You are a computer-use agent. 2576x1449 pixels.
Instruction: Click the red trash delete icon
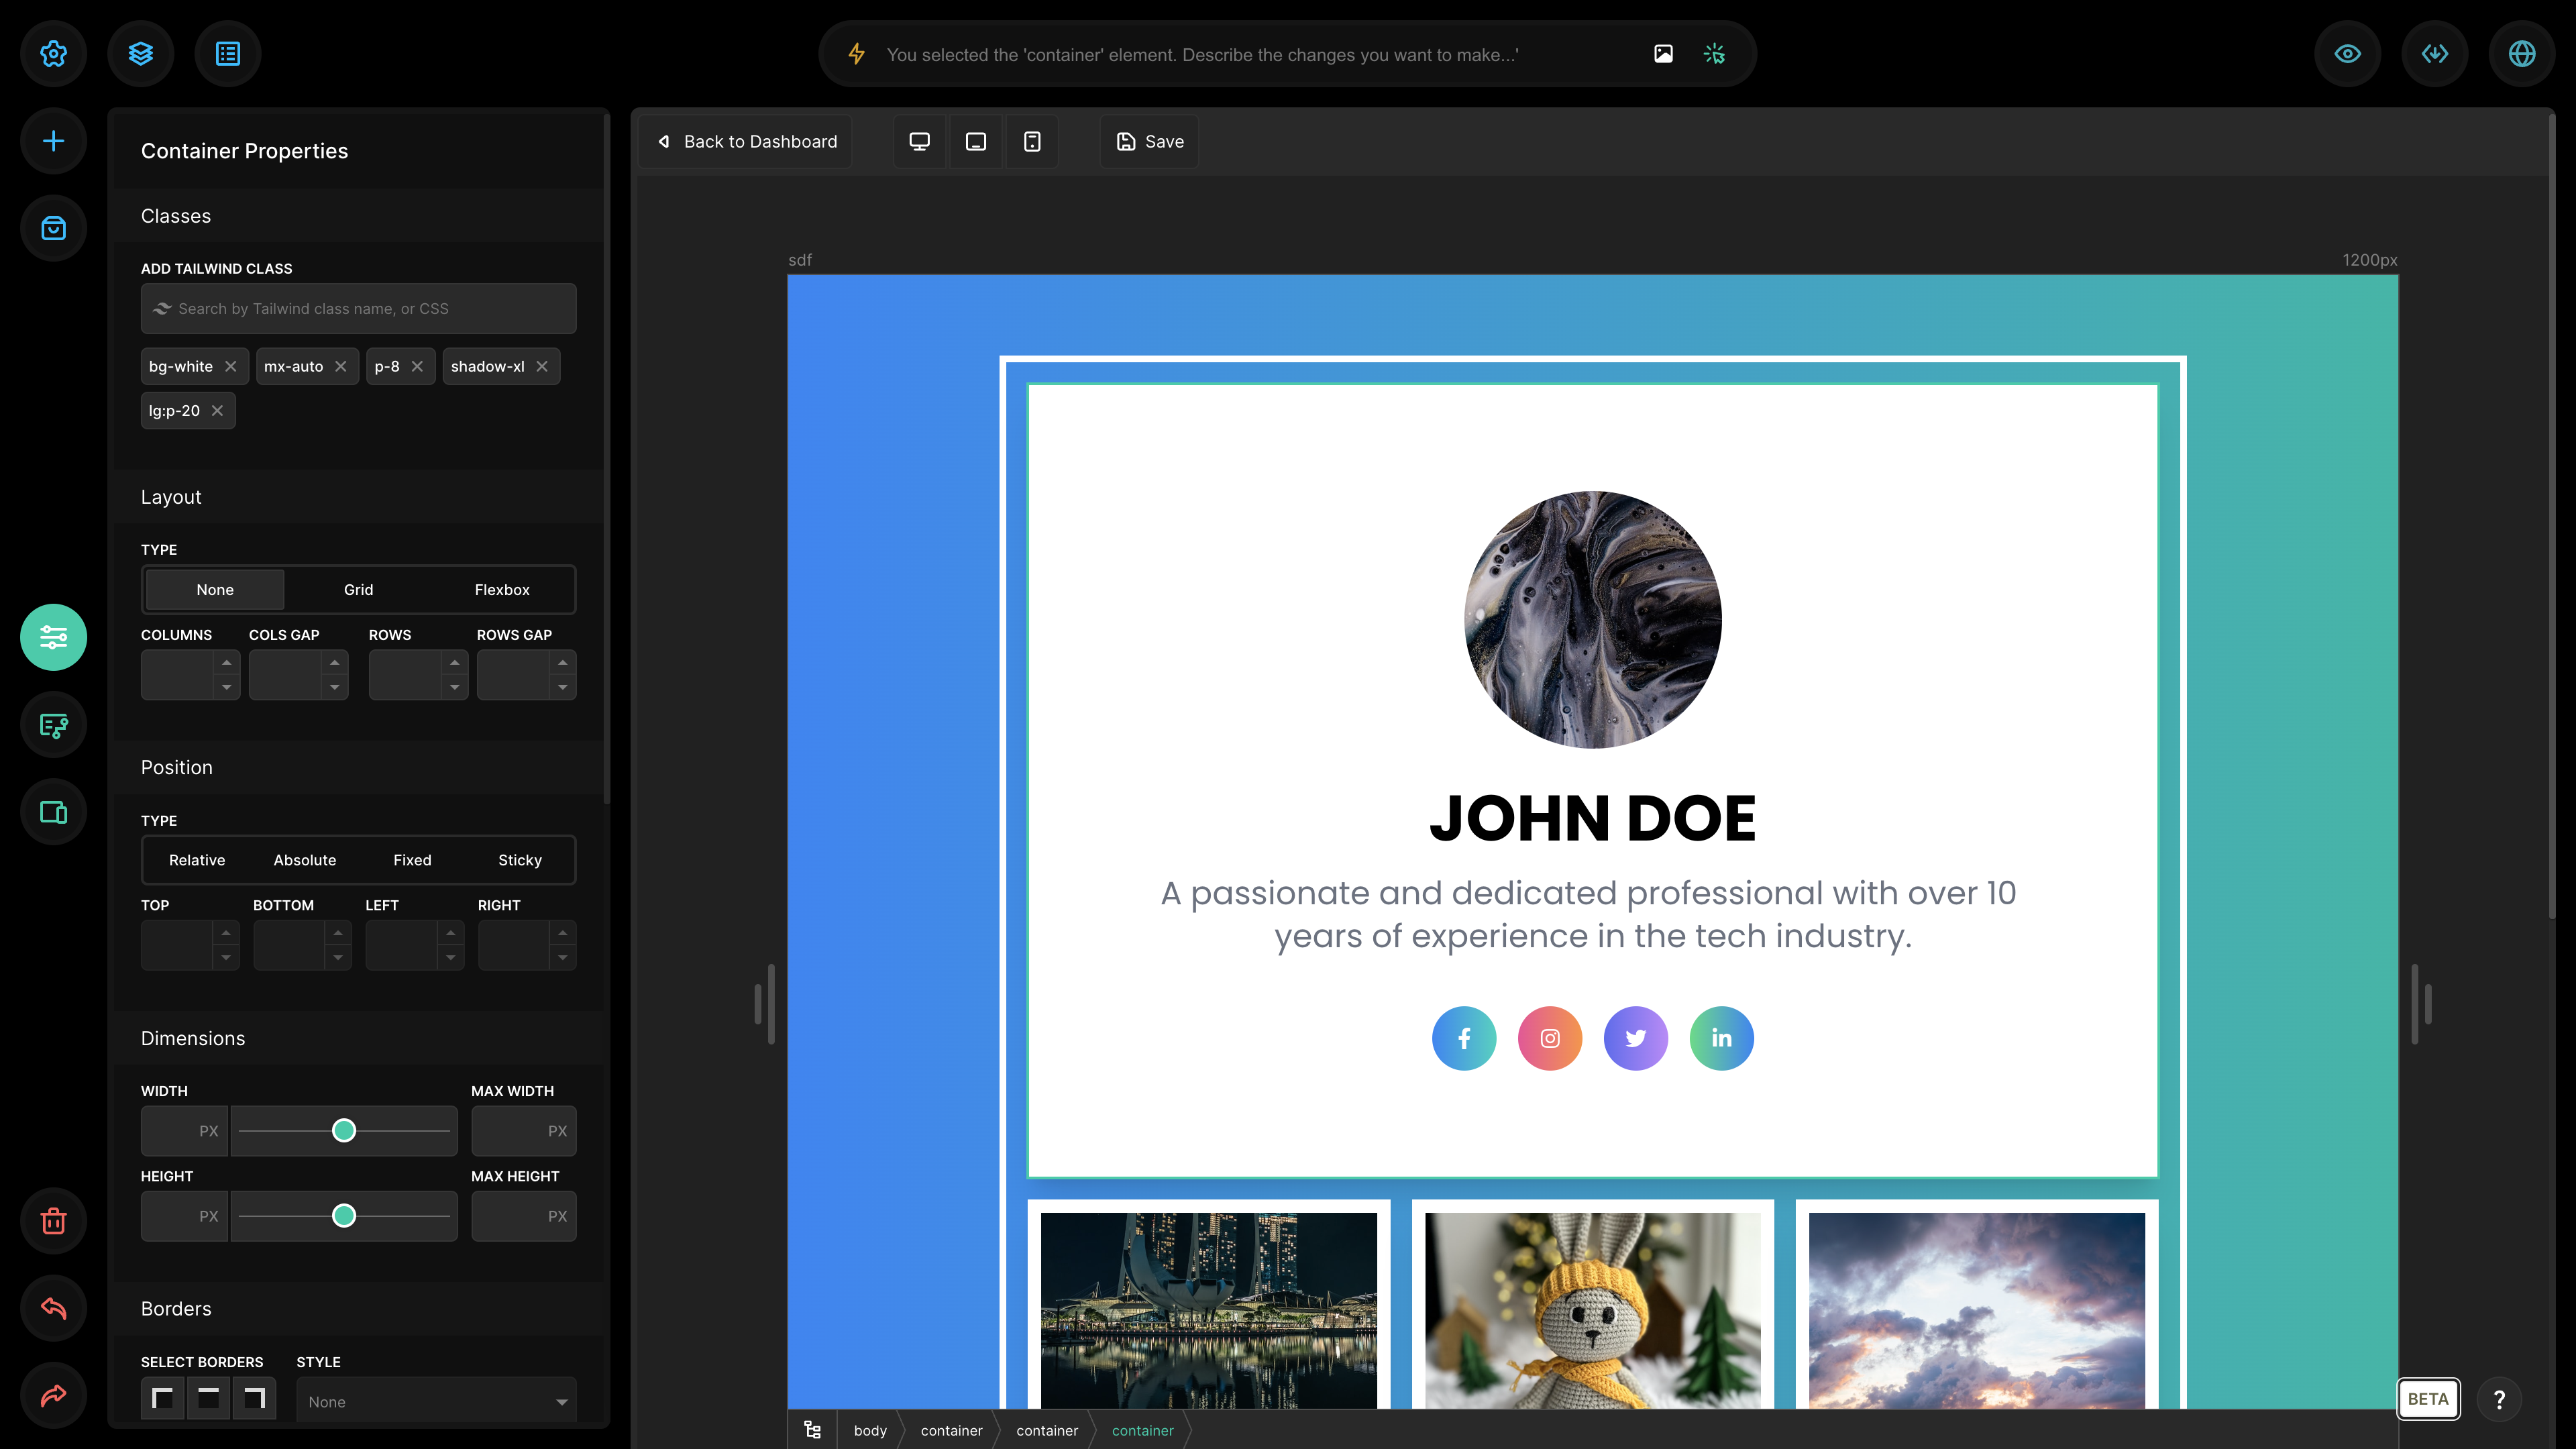(54, 1221)
